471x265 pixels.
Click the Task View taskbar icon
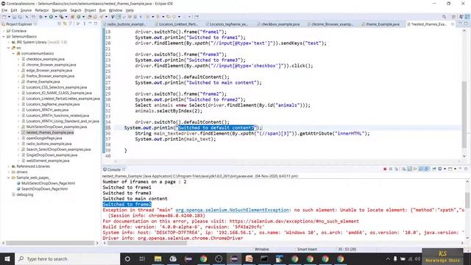click(142, 258)
